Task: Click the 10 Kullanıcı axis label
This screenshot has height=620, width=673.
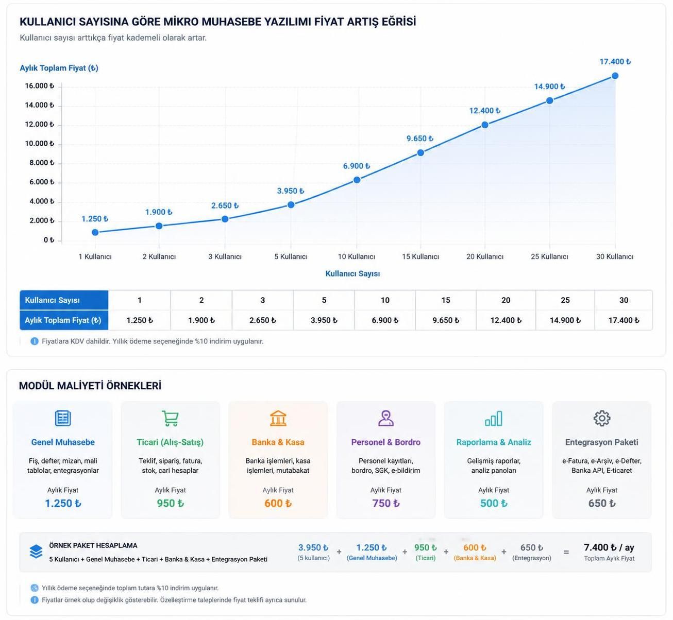Action: [x=357, y=256]
